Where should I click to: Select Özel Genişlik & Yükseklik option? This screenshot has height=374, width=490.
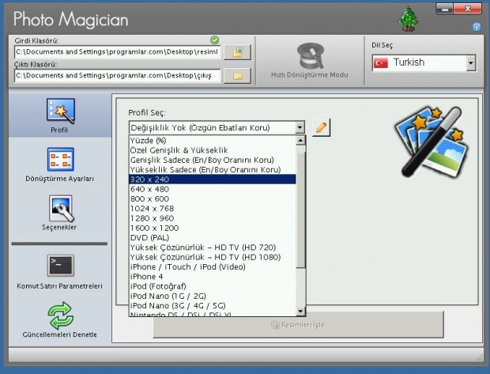pos(212,150)
